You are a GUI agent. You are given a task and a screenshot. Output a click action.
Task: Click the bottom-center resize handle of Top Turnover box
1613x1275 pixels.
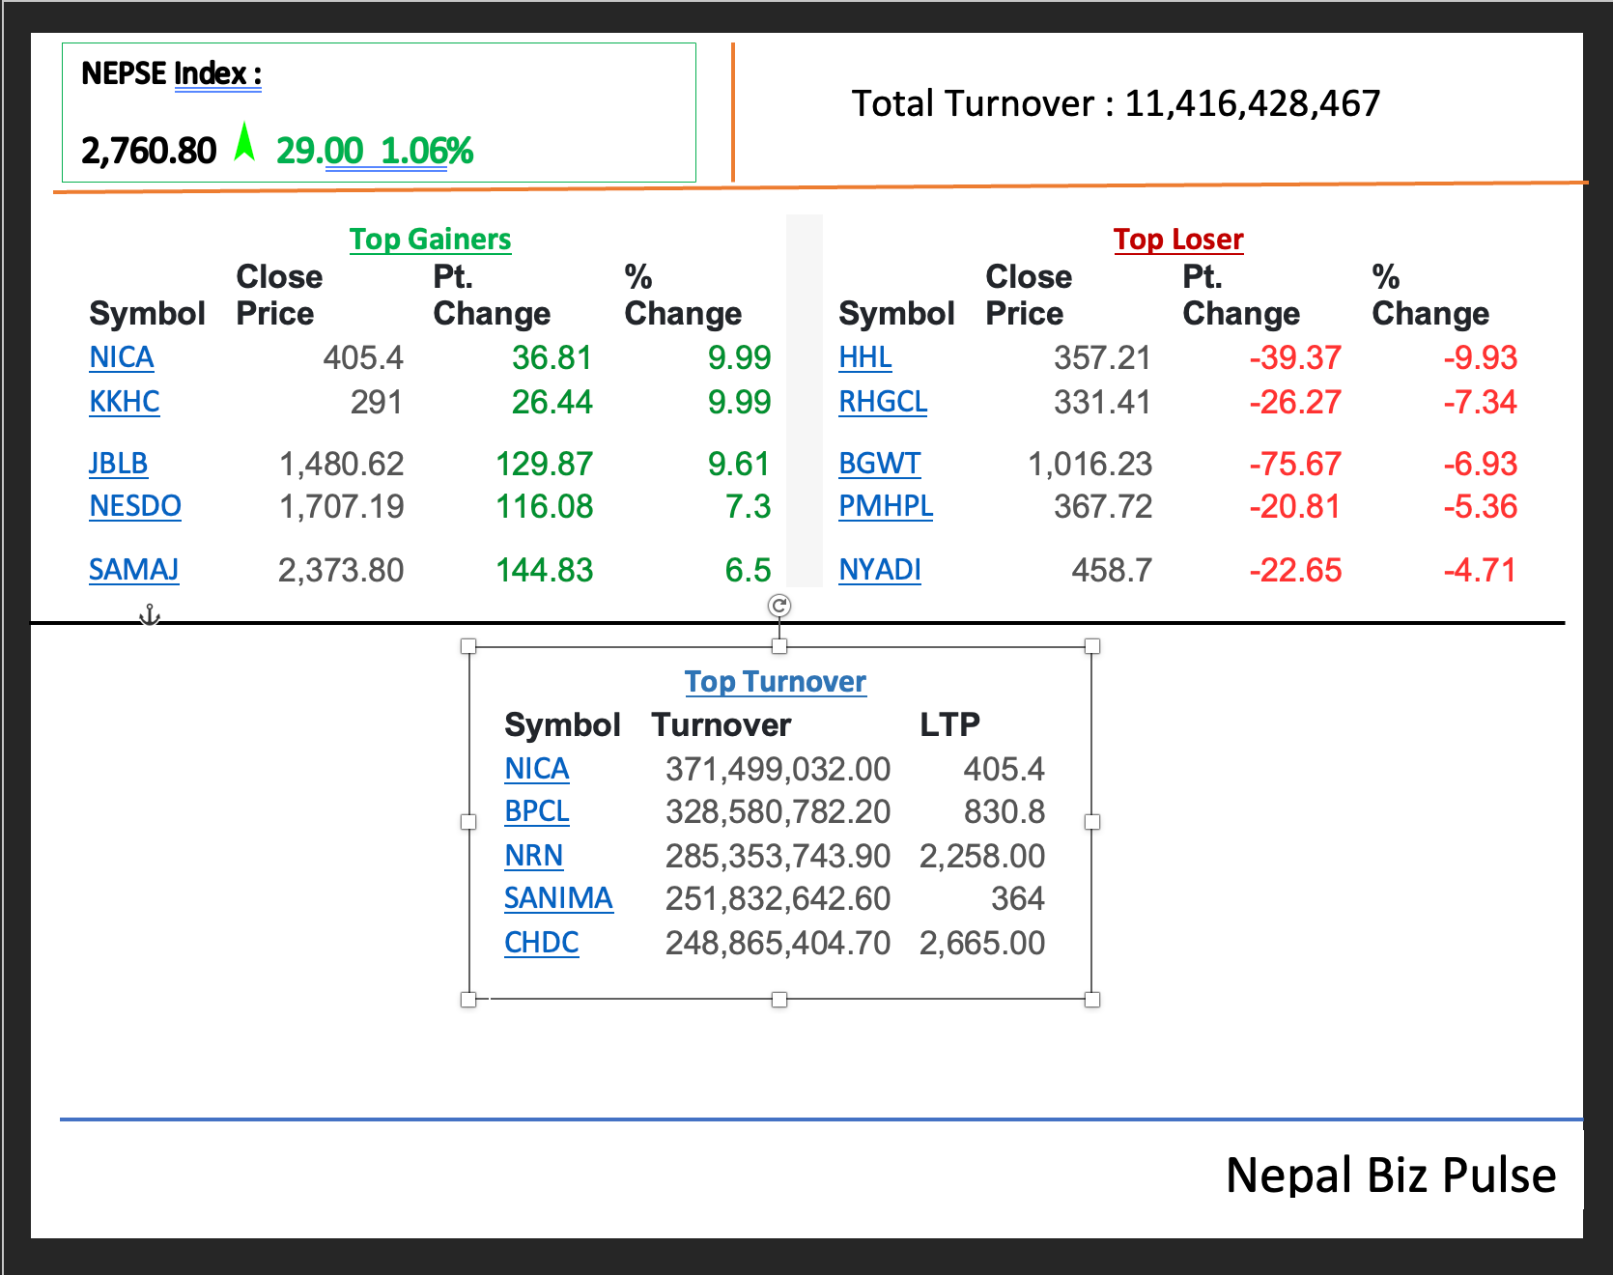click(779, 1000)
